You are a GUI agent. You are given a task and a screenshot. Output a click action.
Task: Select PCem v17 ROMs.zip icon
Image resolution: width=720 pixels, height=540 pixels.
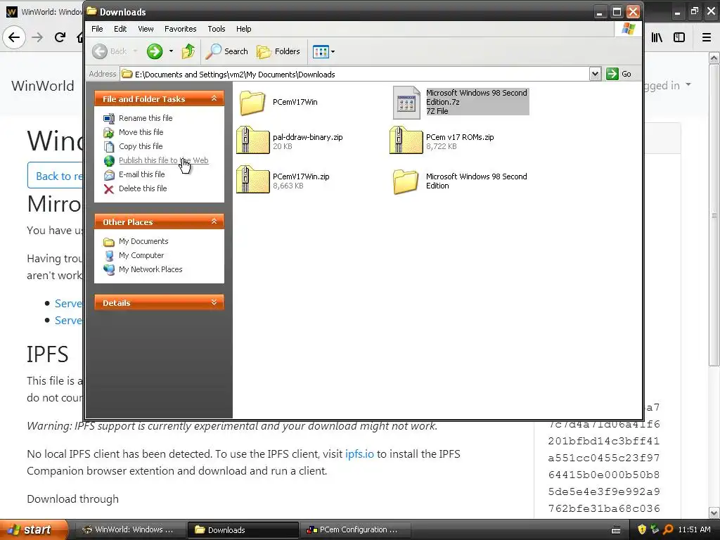point(406,140)
